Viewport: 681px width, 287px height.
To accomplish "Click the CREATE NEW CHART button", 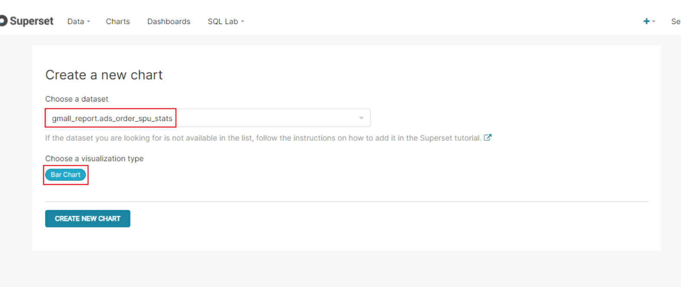I will point(87,219).
